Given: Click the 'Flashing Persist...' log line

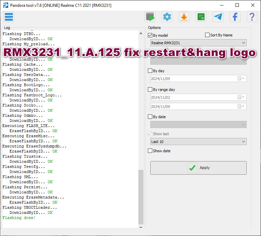Looking at the screenshot, I should (x=25, y=187).
